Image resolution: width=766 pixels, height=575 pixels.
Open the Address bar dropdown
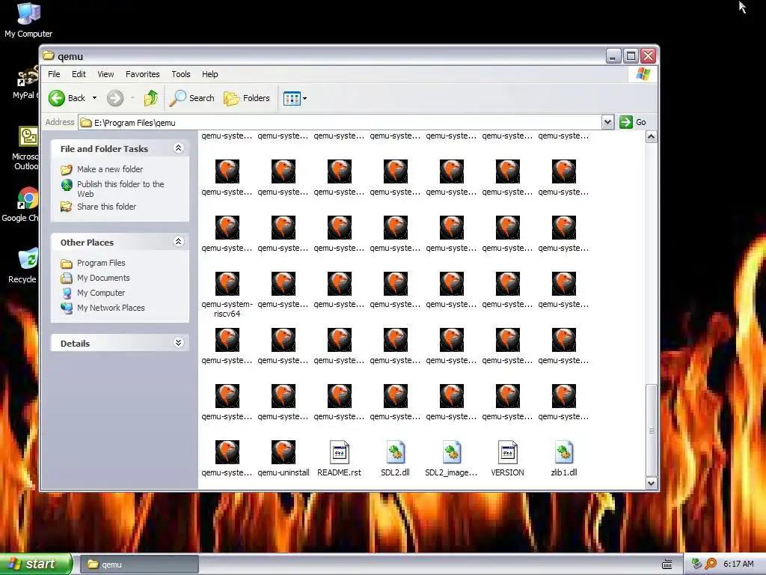coord(607,122)
